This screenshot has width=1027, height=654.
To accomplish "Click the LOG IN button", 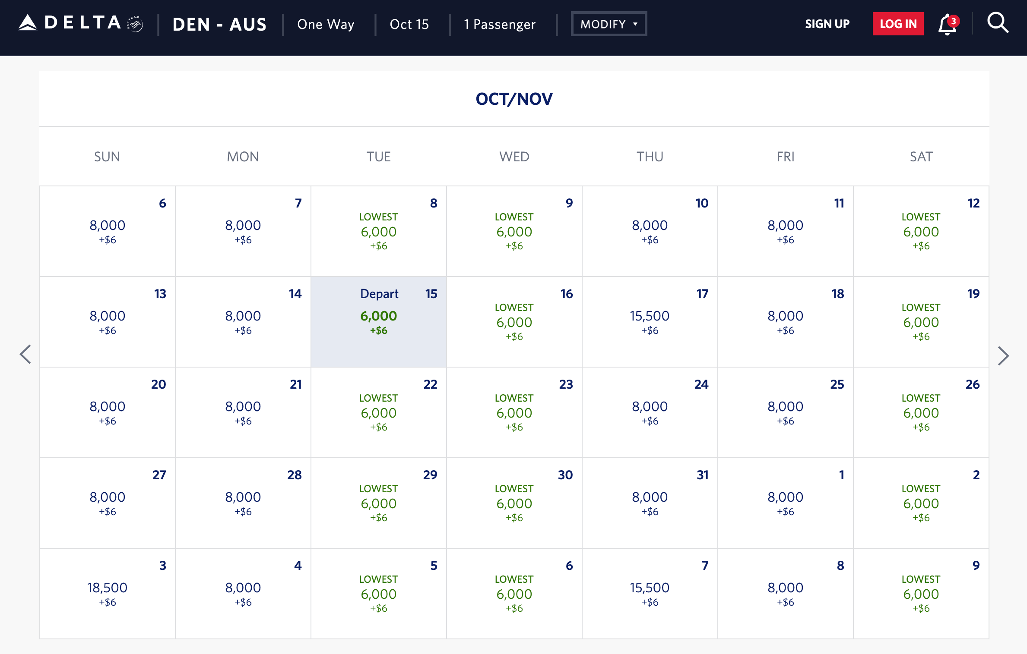I will (x=898, y=24).
